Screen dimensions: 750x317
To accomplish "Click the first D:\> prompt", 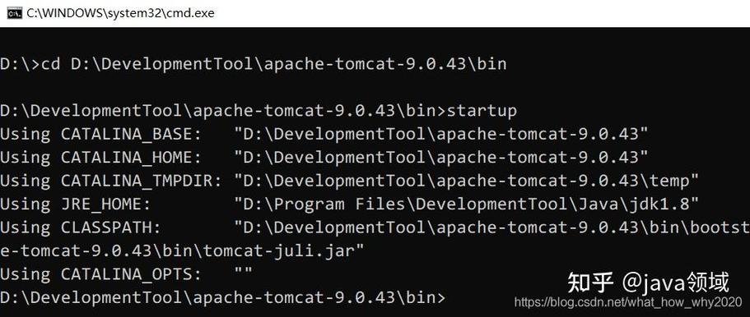I will 21,64.
